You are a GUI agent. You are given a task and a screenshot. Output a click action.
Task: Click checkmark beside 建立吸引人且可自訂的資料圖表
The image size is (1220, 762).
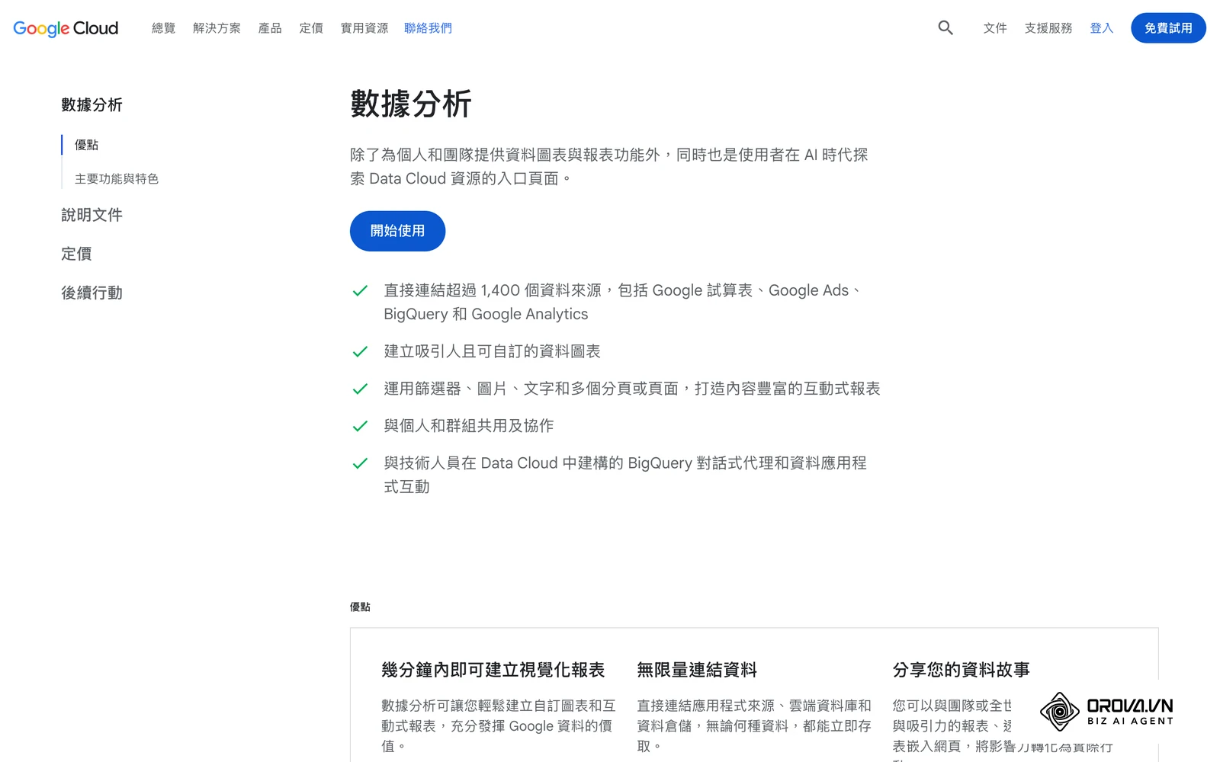click(360, 351)
